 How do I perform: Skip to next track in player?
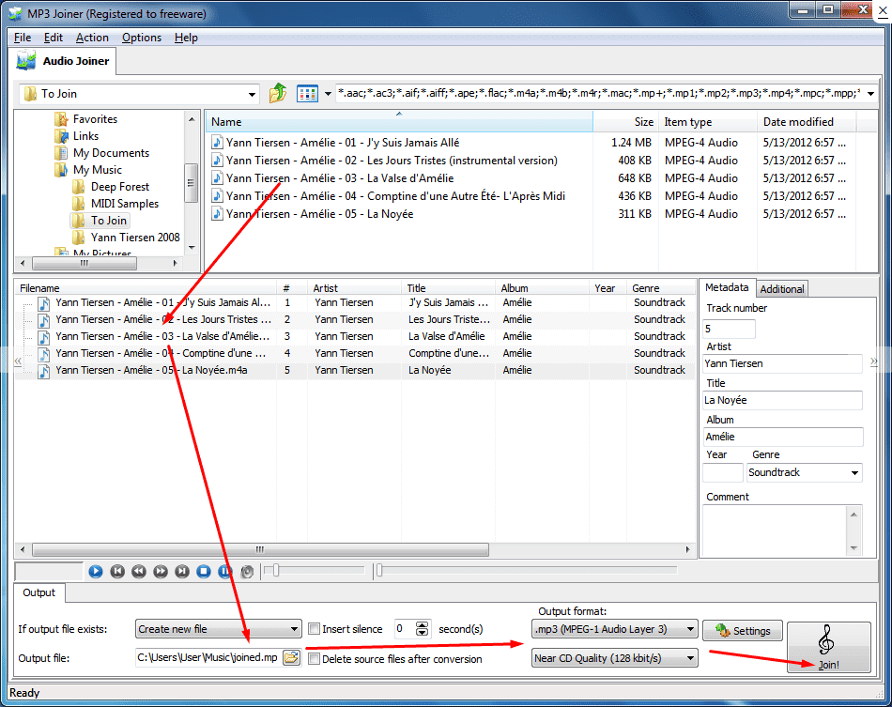click(x=182, y=571)
